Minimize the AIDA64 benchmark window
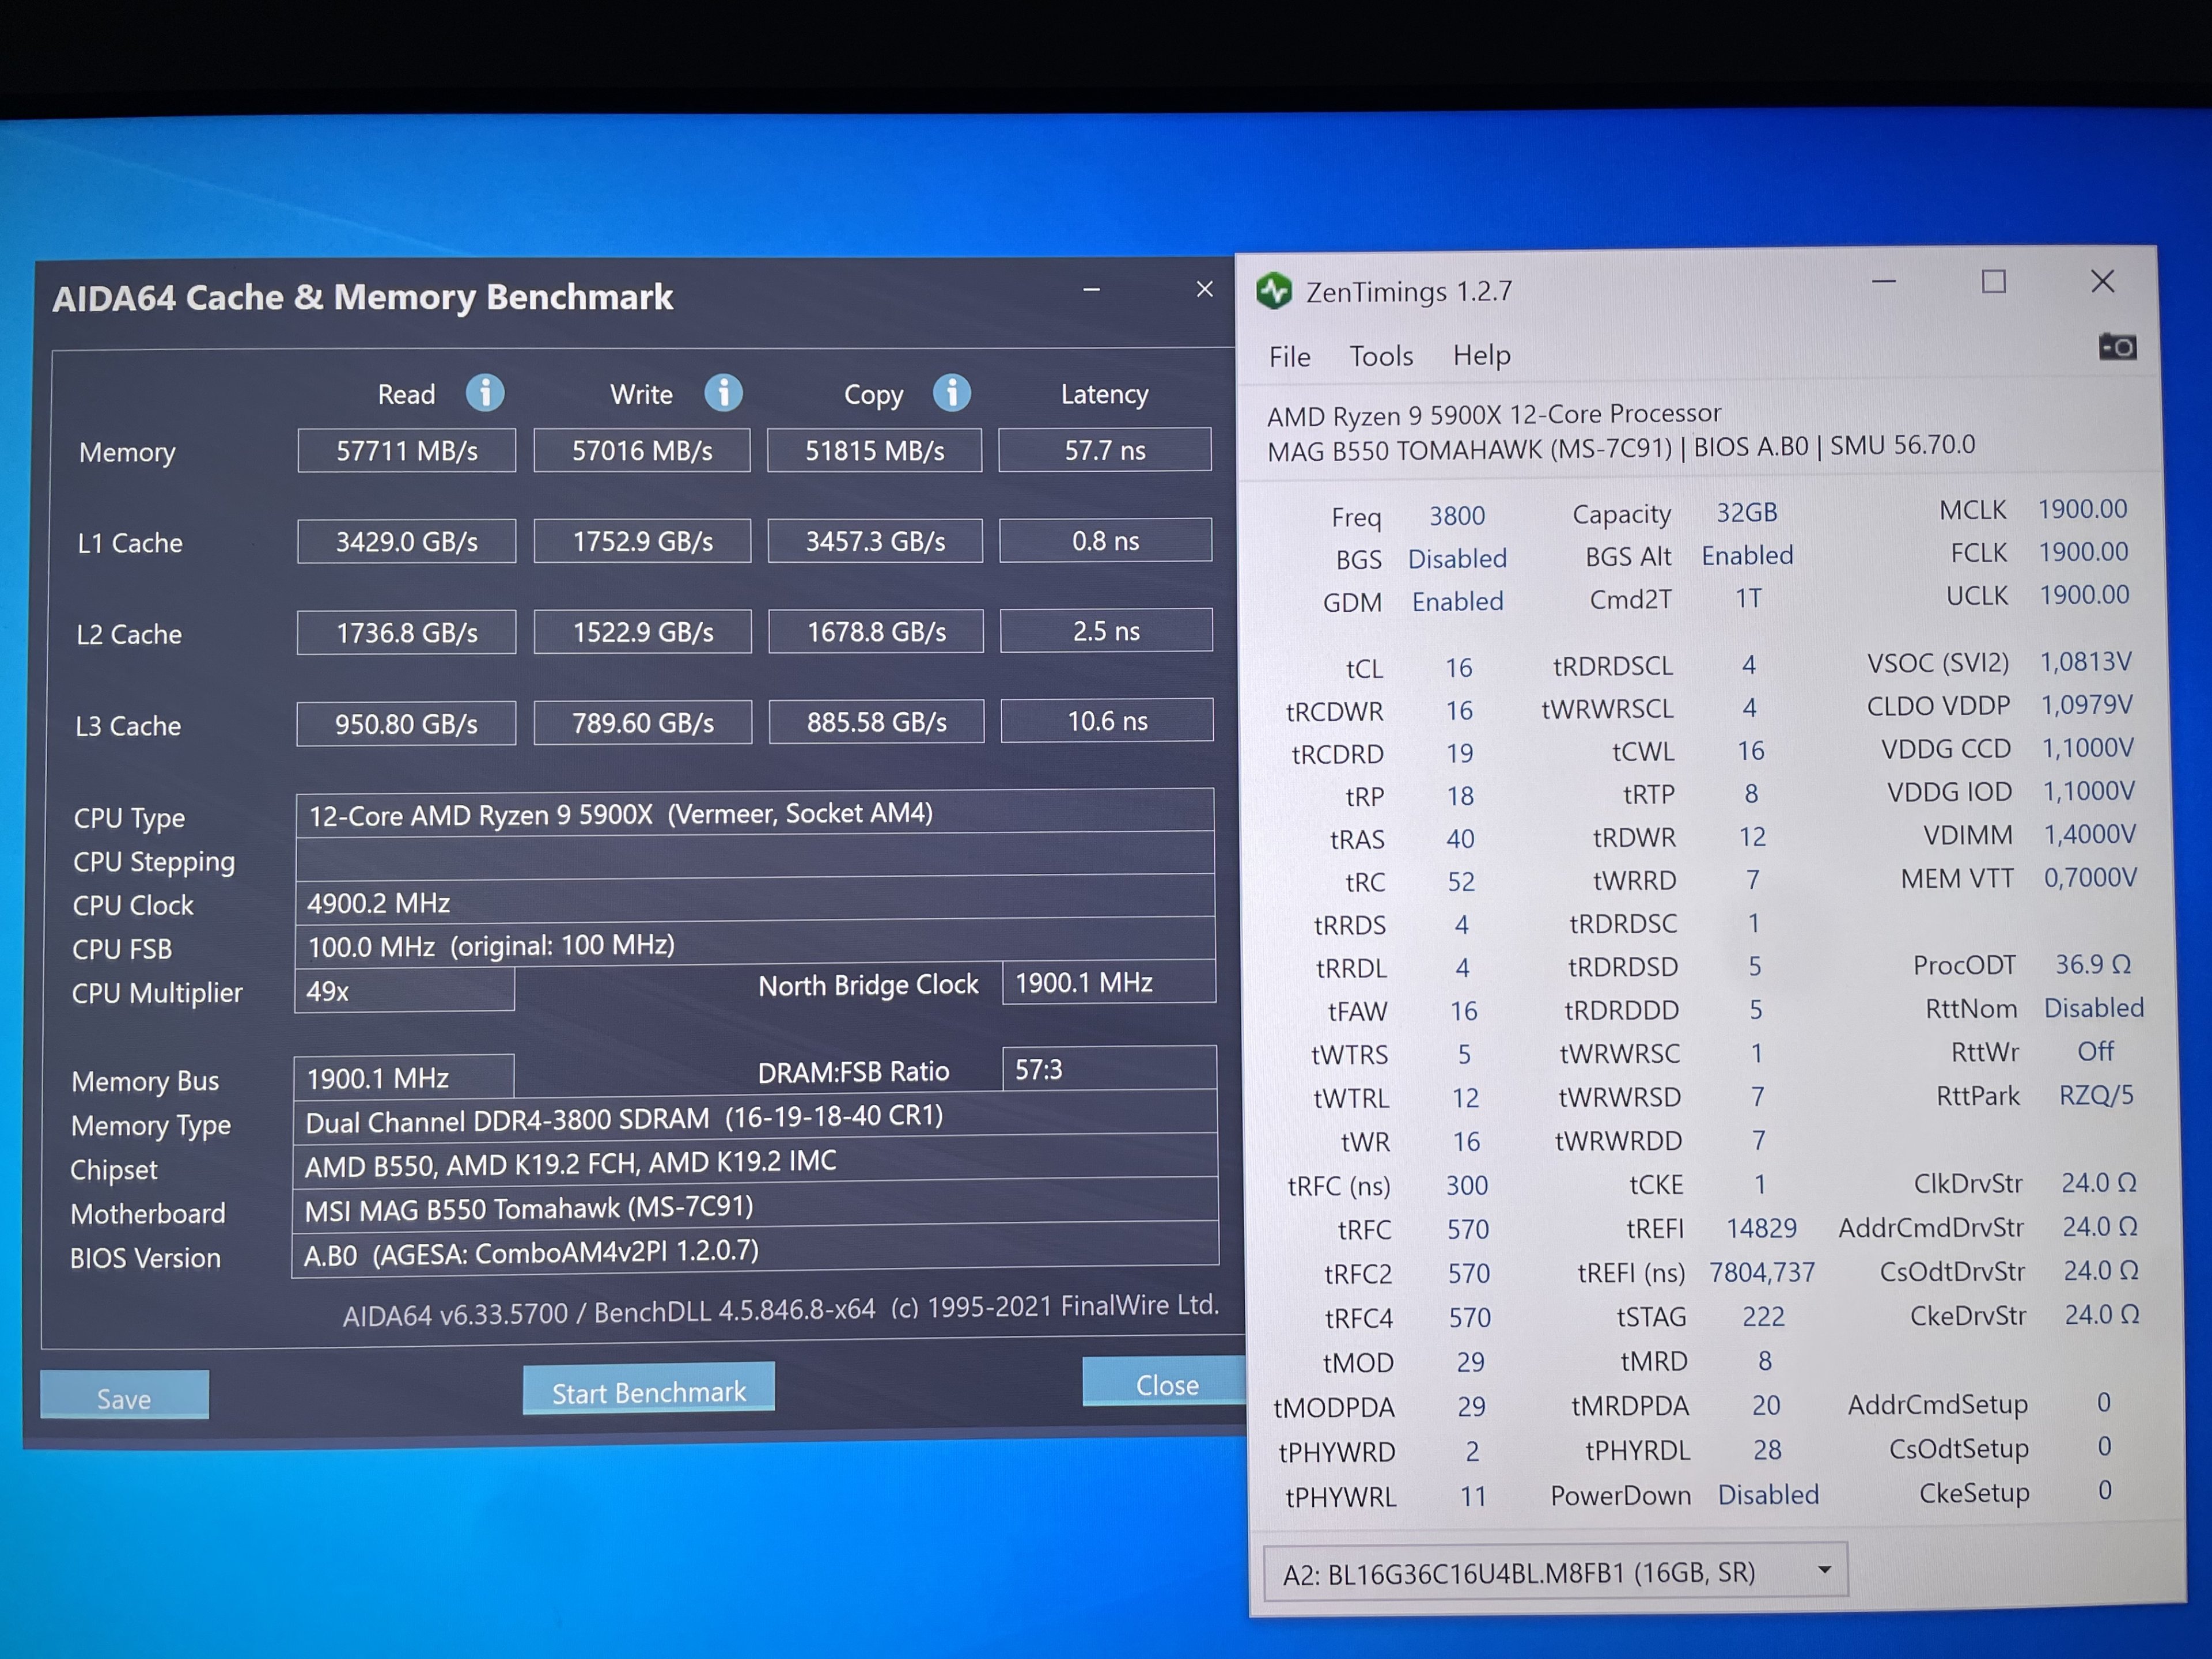The height and width of the screenshot is (1659, 2212). click(1091, 290)
